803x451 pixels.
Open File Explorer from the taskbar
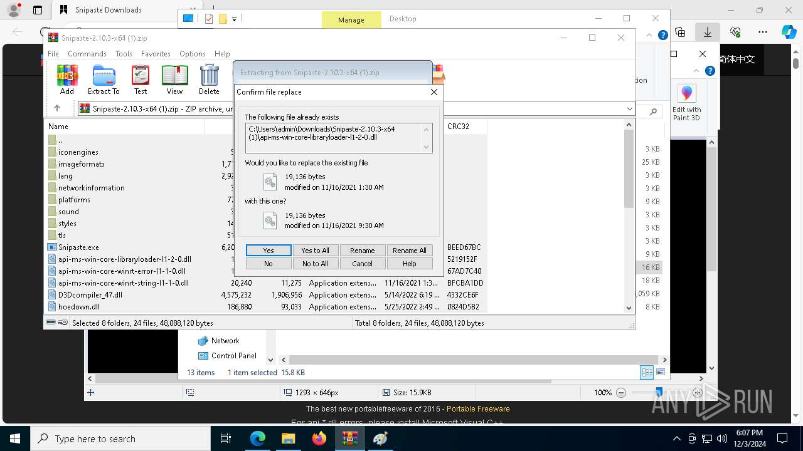(x=289, y=438)
